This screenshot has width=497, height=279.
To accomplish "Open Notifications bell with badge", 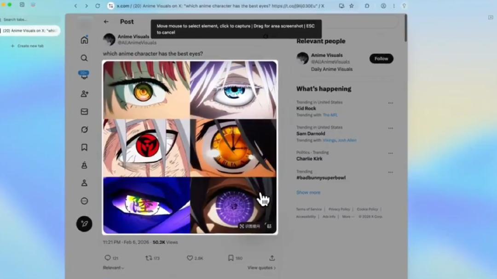I will tap(84, 75).
